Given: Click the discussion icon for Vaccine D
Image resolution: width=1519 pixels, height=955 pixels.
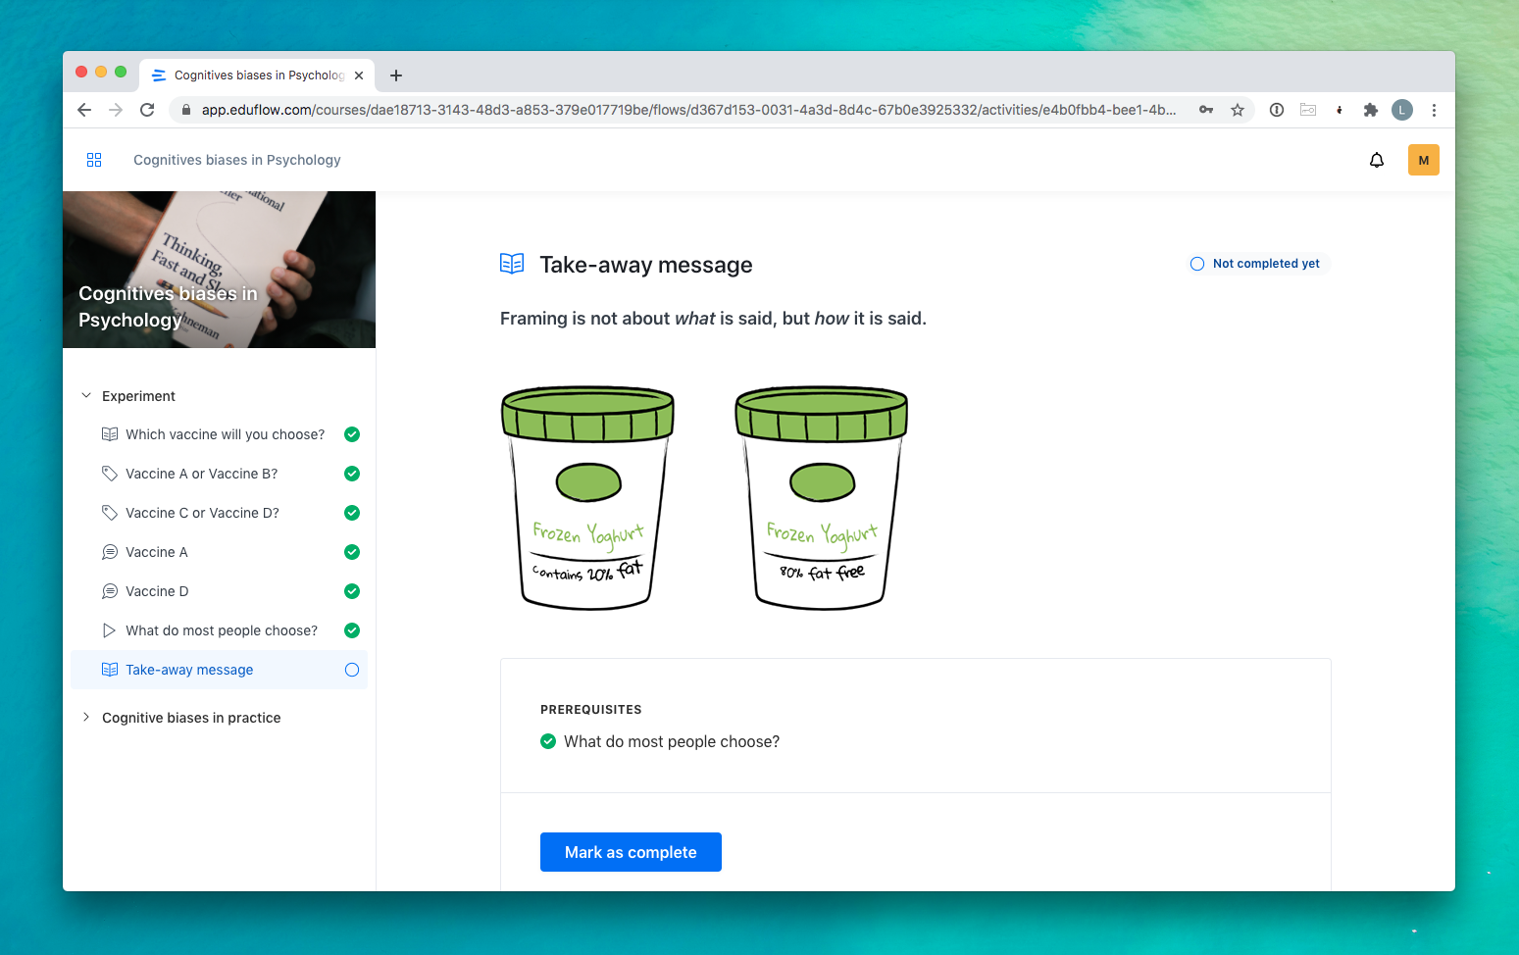Looking at the screenshot, I should point(110,591).
